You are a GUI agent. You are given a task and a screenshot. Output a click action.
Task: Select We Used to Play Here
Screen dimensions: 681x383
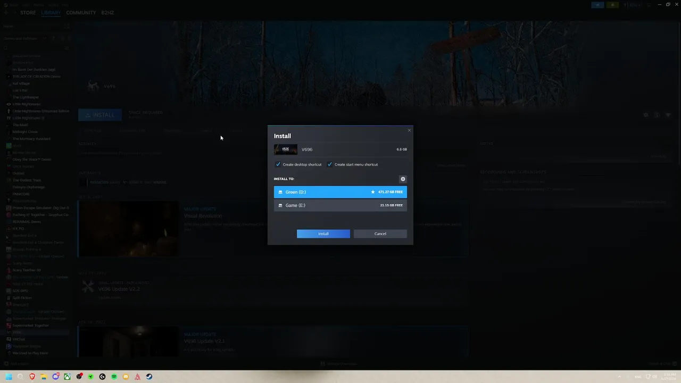[x=30, y=353]
